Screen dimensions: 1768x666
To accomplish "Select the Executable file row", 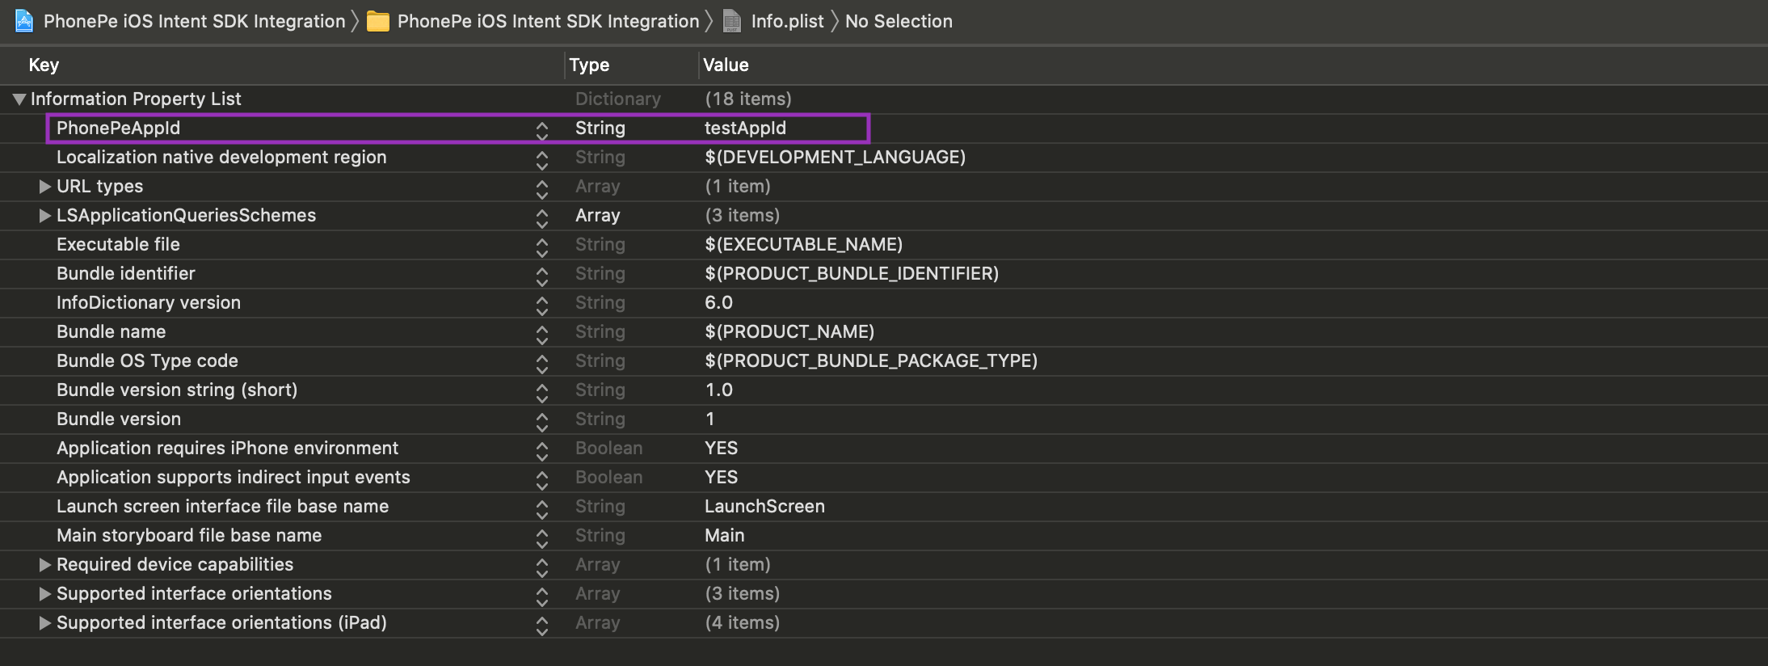I will [x=118, y=245].
